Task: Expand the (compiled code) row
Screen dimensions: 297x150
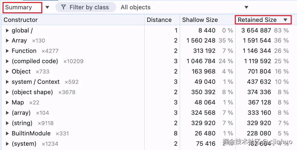Action: click(x=7, y=61)
